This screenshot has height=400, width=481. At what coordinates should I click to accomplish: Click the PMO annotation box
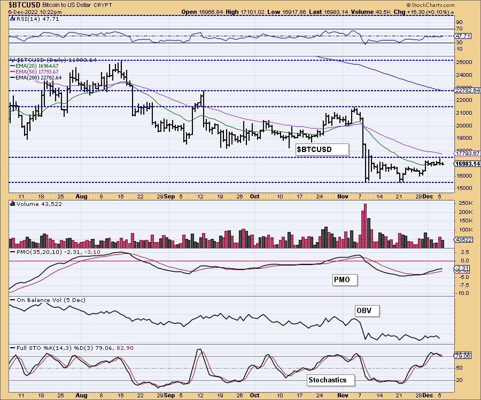pos(345,279)
